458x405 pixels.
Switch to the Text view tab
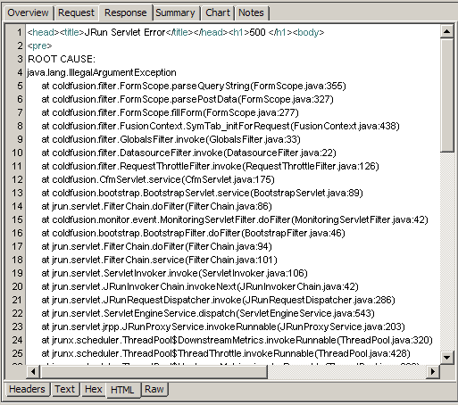[x=65, y=389]
